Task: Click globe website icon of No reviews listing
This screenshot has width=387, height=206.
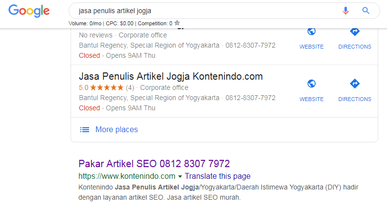Action: tap(312, 32)
